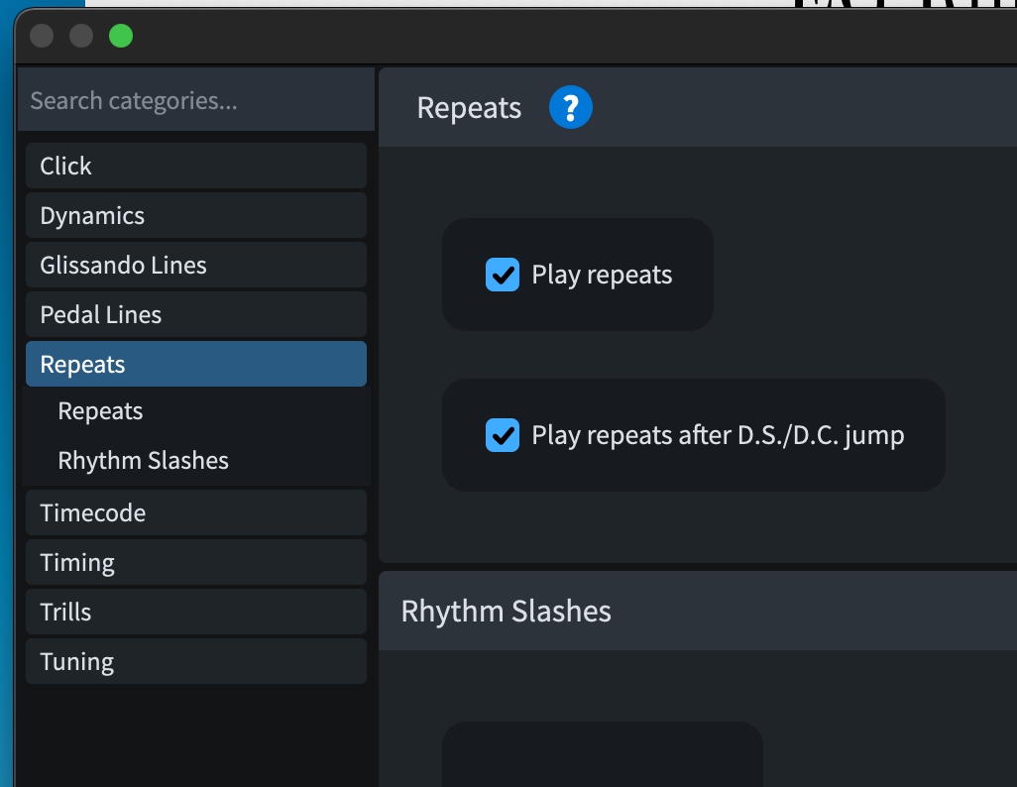
Task: Jump to the Repeats subsection
Action: 100,411
